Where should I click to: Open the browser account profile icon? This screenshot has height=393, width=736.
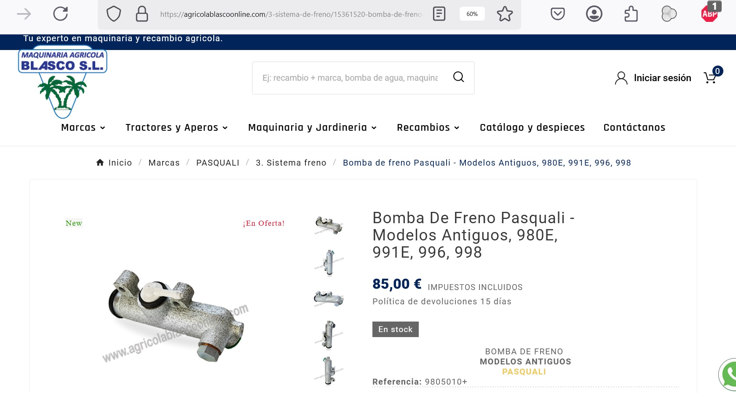click(594, 14)
